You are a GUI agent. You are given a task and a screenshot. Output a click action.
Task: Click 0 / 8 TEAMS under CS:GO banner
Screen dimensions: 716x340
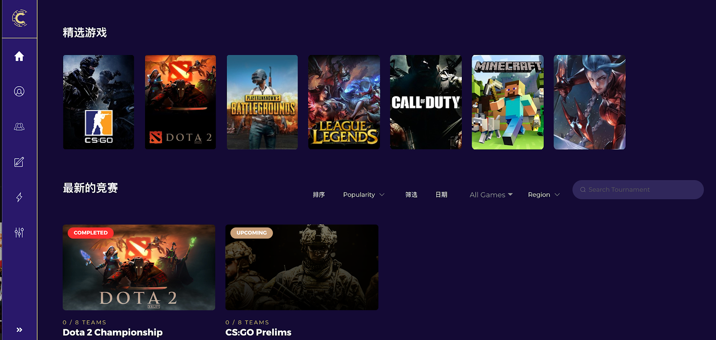pos(247,323)
